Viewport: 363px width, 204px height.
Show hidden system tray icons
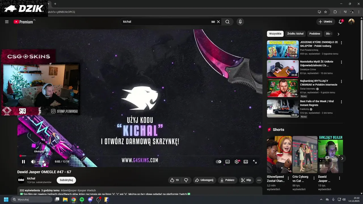pyautogui.click(x=321, y=199)
